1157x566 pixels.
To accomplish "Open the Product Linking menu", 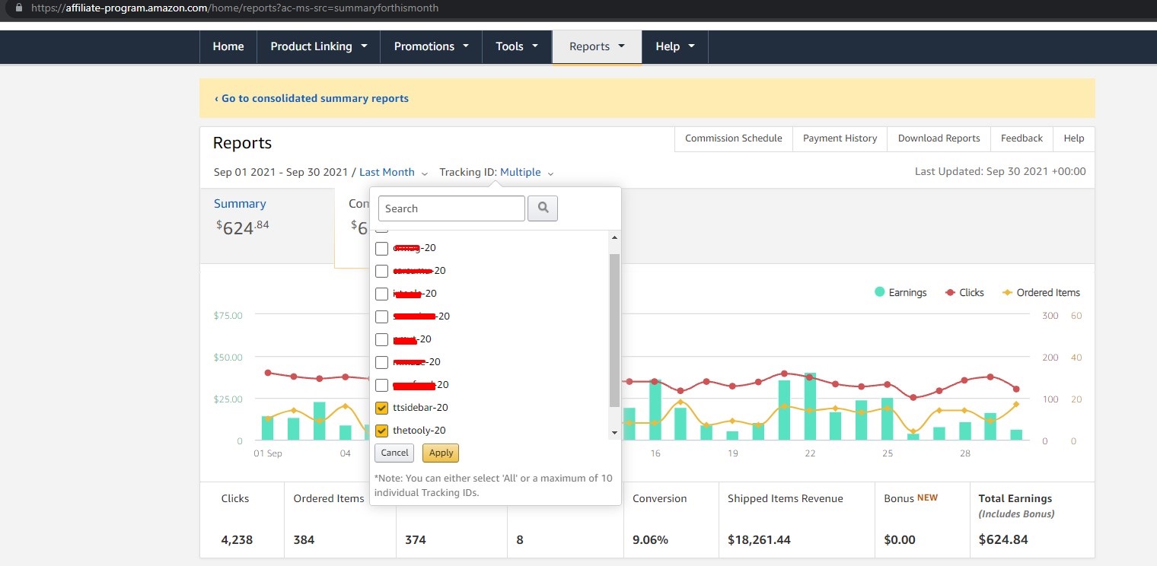I will tap(318, 46).
